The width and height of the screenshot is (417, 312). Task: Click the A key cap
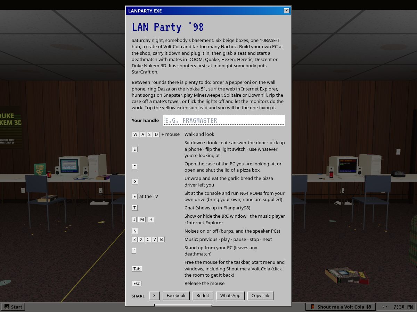point(142,135)
